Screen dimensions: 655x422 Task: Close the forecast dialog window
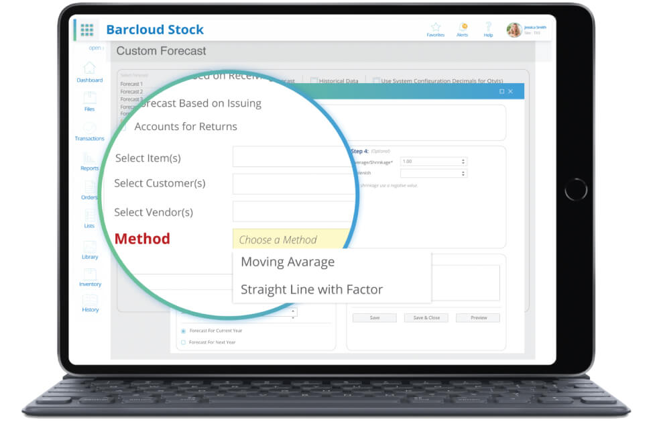[x=510, y=91]
